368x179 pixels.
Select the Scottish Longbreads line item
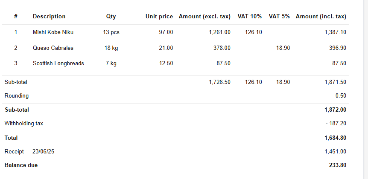[58, 64]
